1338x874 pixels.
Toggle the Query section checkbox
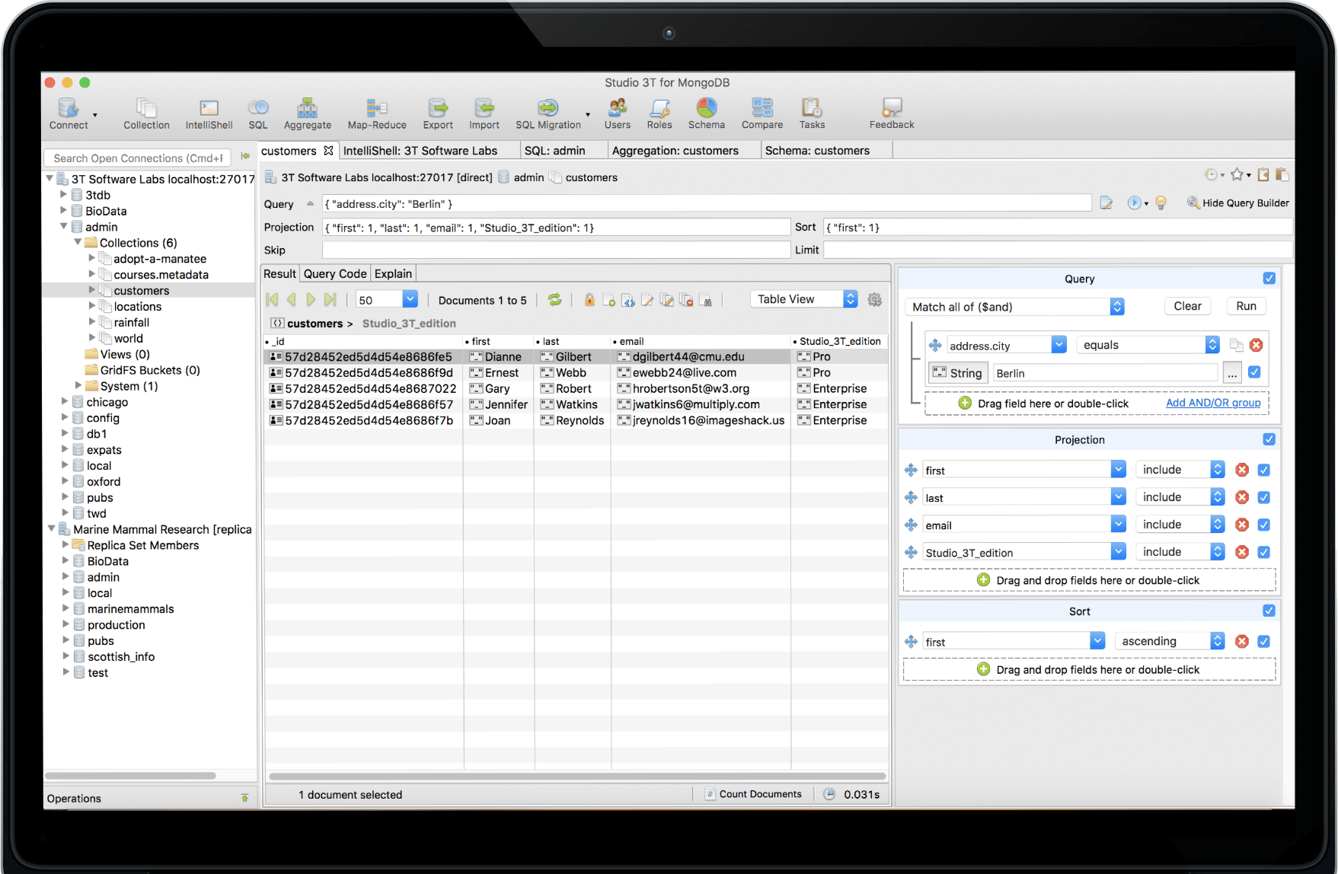(1269, 279)
